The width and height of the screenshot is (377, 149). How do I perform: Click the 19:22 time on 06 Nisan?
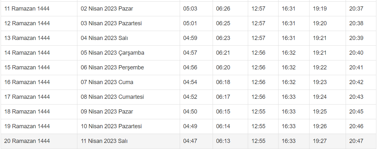point(320,67)
